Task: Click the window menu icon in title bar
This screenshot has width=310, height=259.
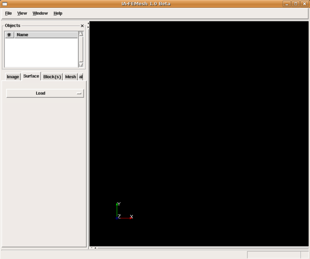Action: 5,4
